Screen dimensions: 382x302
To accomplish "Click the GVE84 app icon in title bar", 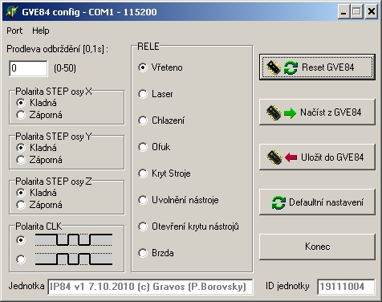I will tap(12, 12).
